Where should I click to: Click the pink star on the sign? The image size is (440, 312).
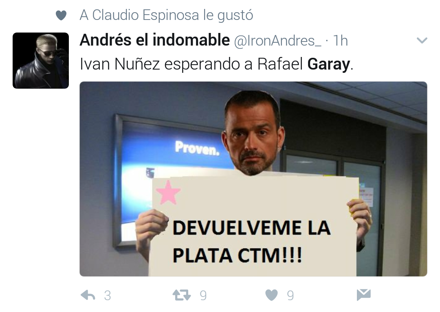[168, 192]
